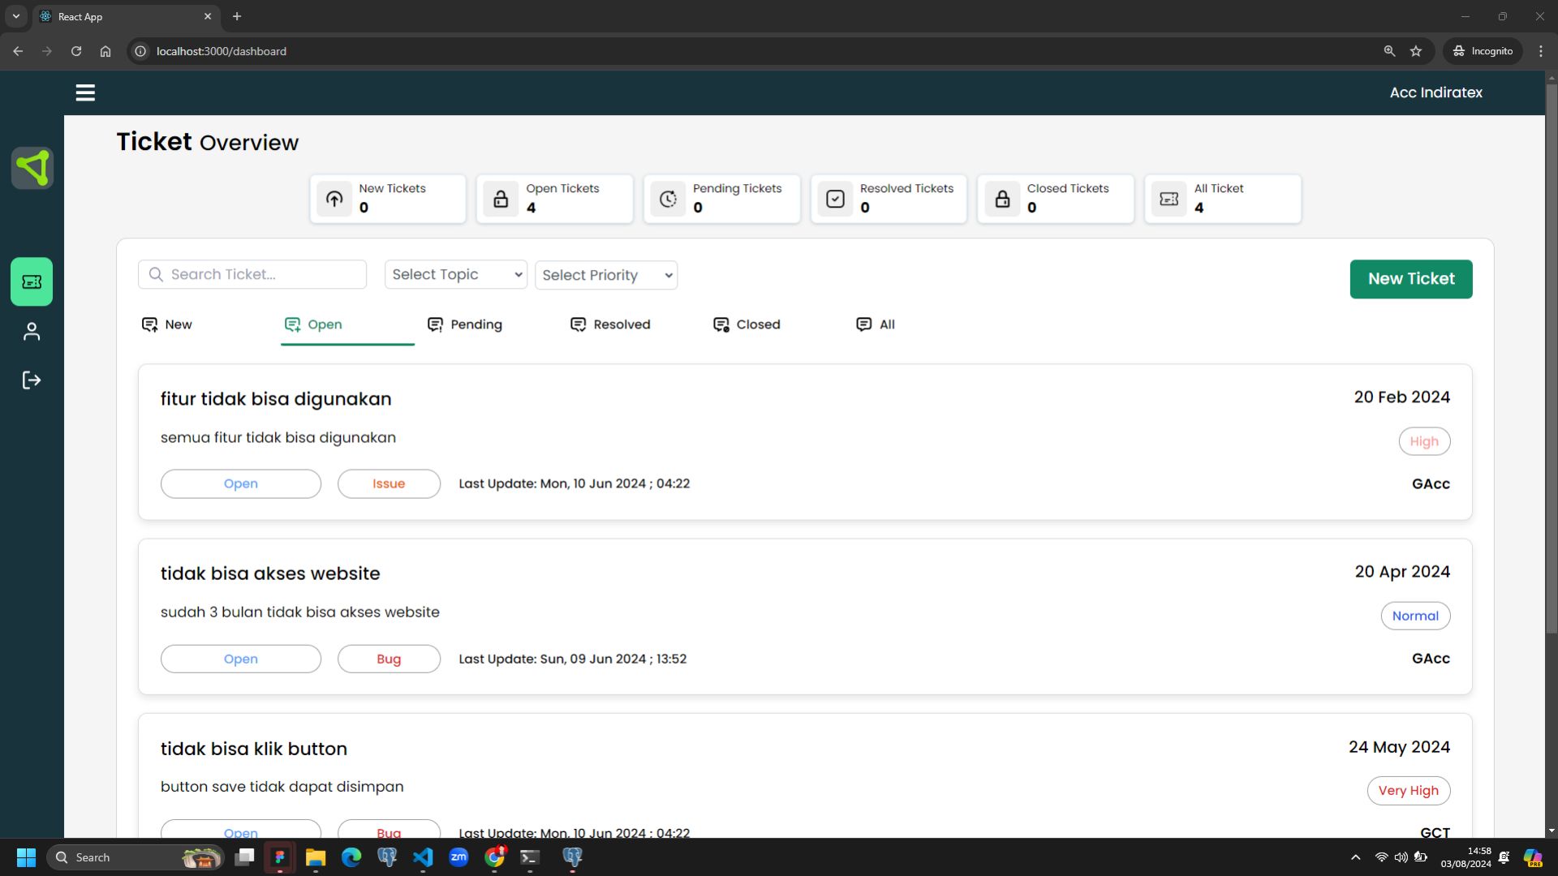This screenshot has width=1558, height=876.
Task: Open the user profile sidebar icon
Action: [x=32, y=331]
